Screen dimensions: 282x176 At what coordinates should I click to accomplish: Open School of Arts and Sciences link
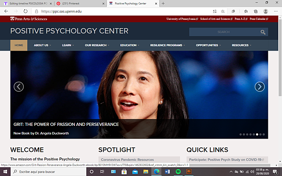pos(216,19)
